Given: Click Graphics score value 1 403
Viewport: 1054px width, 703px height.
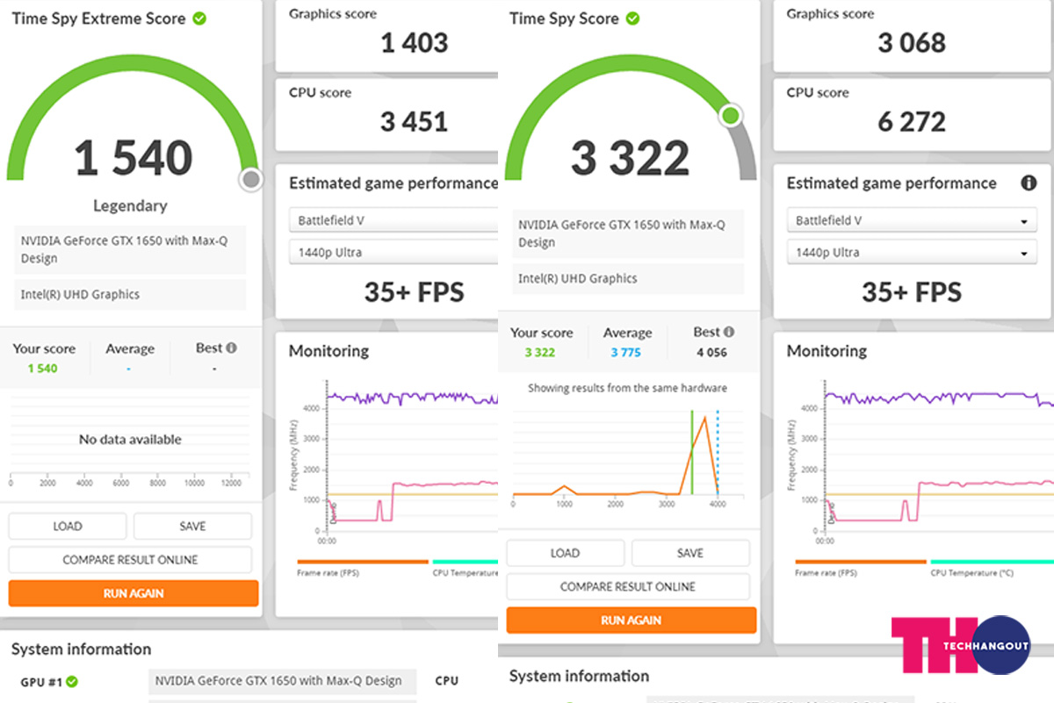Looking at the screenshot, I should [x=415, y=42].
